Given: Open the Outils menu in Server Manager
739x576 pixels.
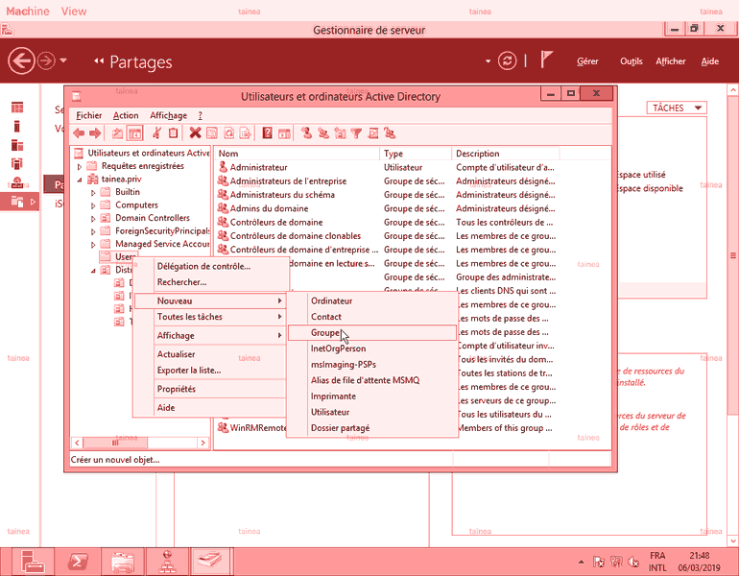Looking at the screenshot, I should [x=632, y=61].
